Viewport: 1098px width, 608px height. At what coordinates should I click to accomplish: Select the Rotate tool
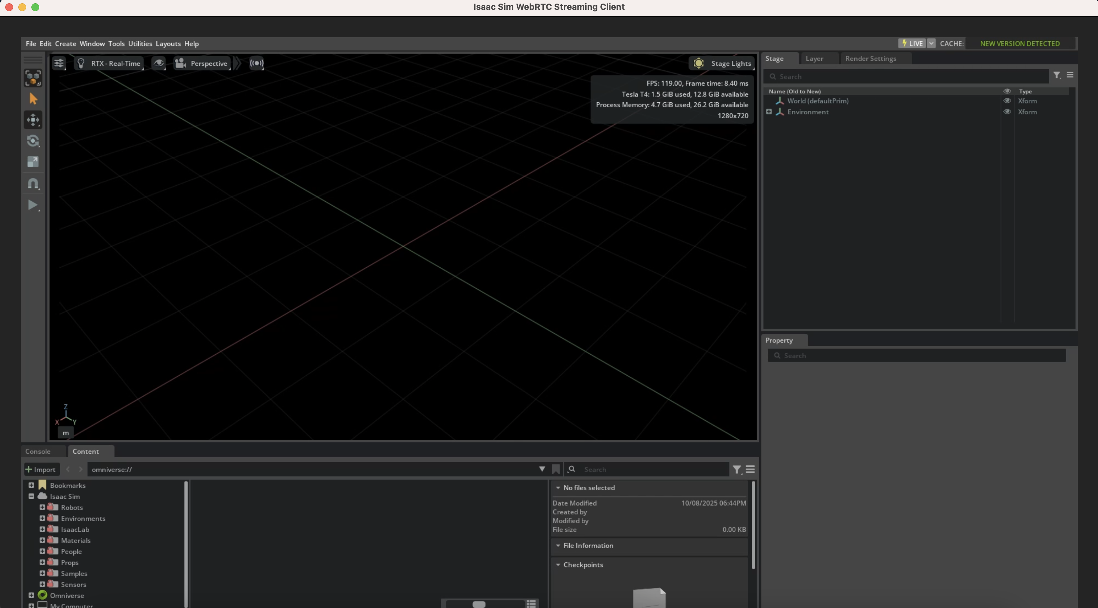coord(33,141)
